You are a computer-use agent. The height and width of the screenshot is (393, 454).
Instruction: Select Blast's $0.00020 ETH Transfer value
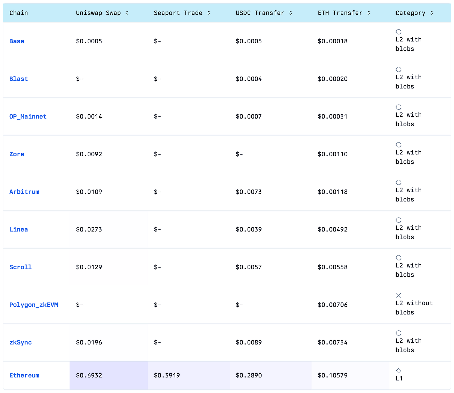[333, 79]
